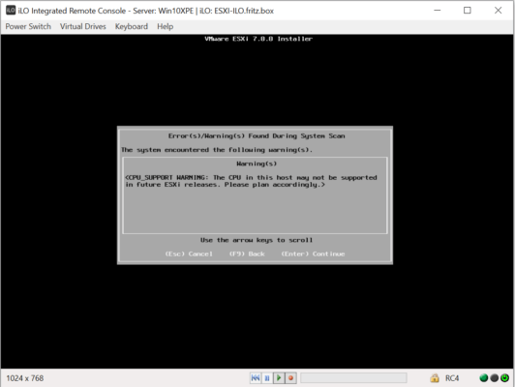
Task: Click the (Enter) Continue option
Action: (x=313, y=254)
